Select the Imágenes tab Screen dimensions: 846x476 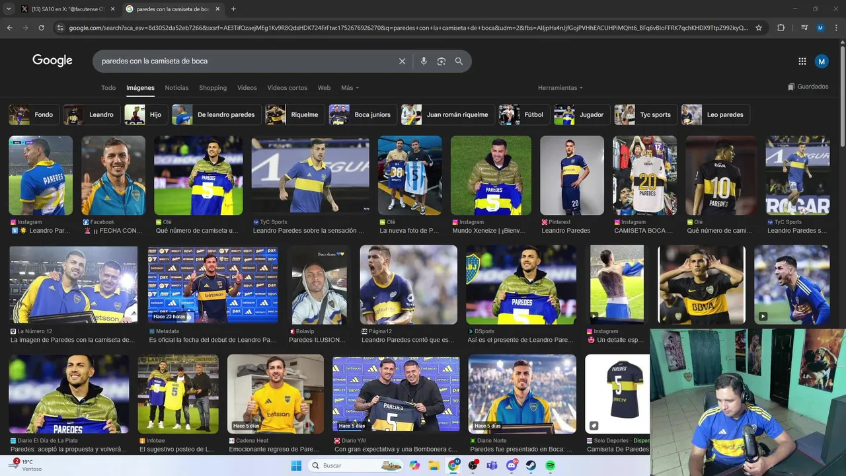[140, 88]
